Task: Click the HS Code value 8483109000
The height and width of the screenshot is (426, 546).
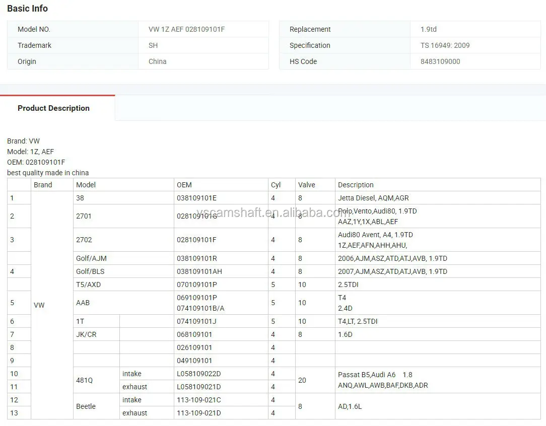Action: point(440,61)
